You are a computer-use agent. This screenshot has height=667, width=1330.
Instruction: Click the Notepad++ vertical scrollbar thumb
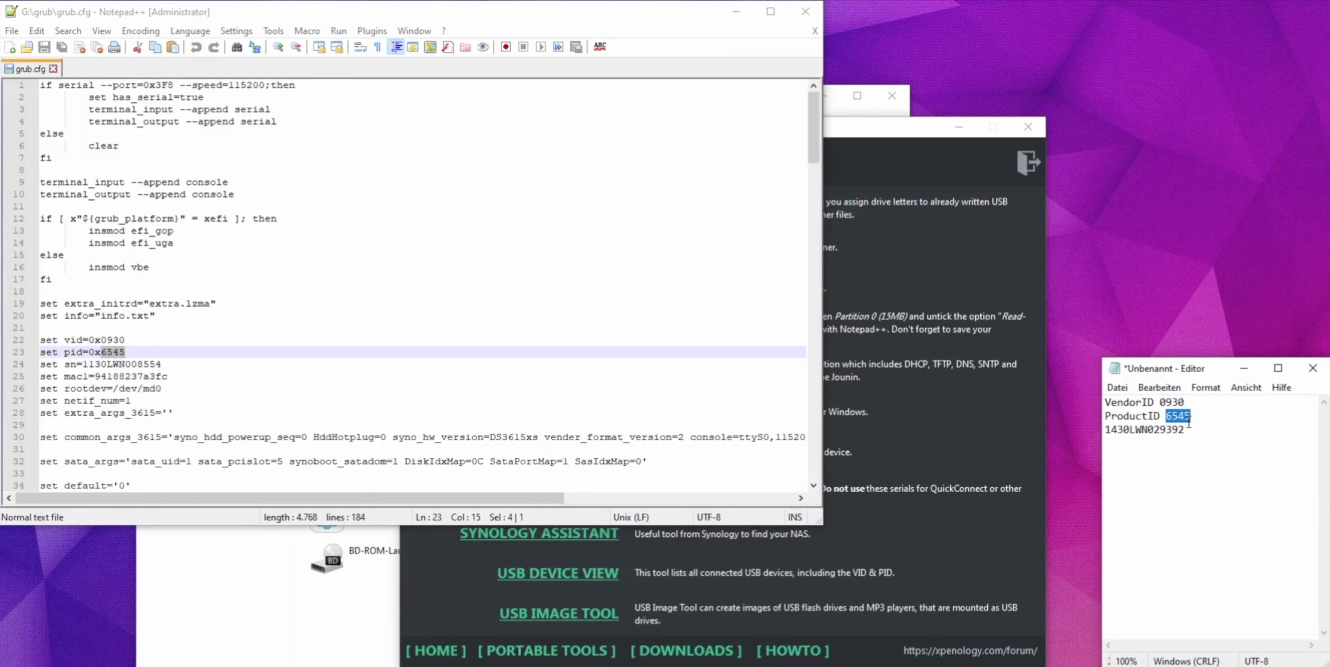(814, 127)
